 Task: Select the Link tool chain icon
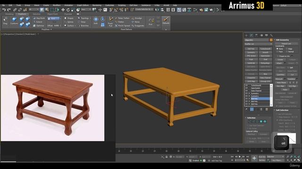[x=15, y=10]
